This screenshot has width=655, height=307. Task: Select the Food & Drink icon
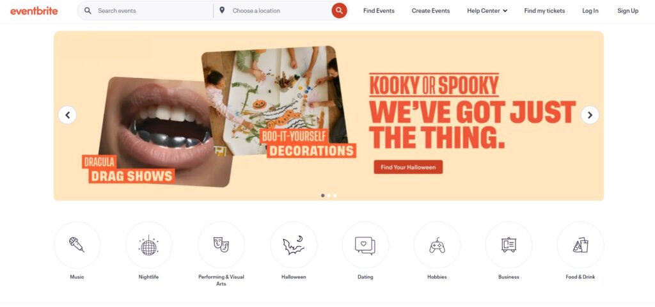580,245
